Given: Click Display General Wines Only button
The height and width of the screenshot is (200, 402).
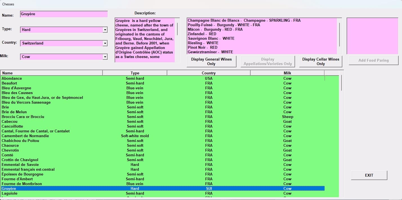Looking at the screenshot, I should point(211,61).
